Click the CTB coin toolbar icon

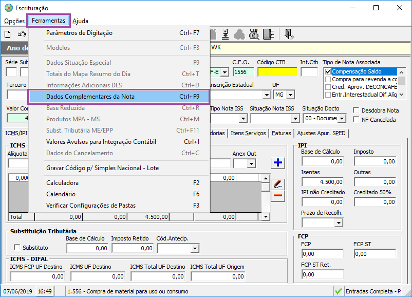point(254,34)
